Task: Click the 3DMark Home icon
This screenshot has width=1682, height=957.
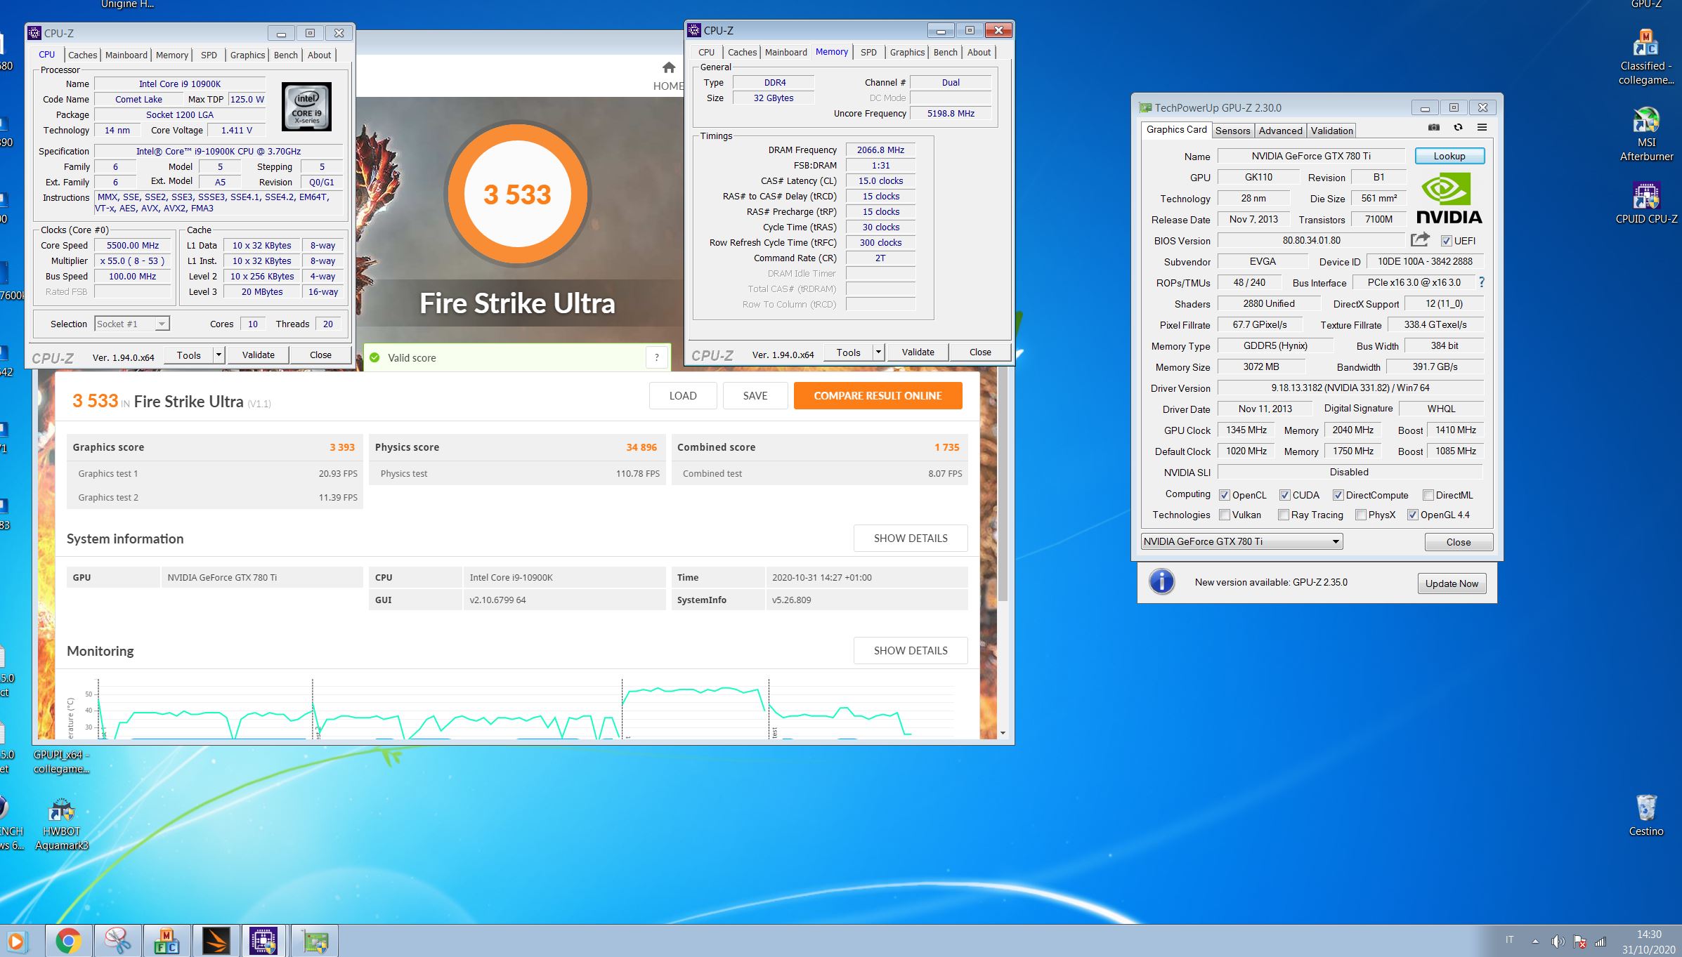Action: coord(668,67)
